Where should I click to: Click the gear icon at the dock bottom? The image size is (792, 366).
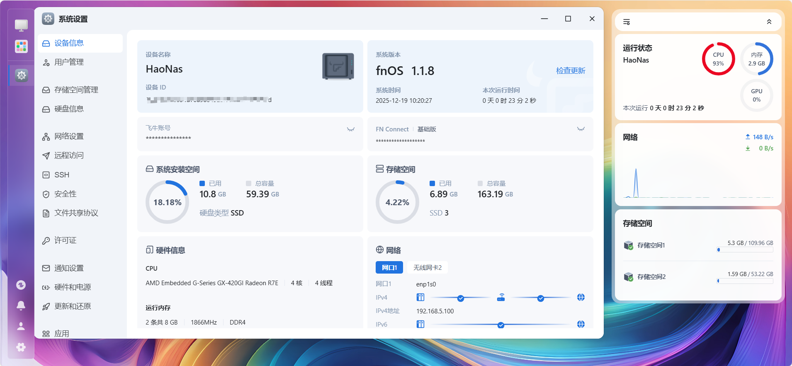pyautogui.click(x=21, y=347)
